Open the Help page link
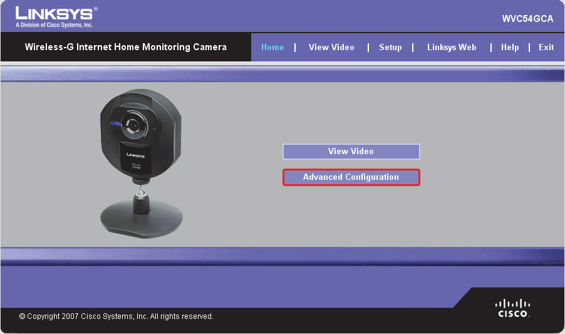Screen dimensions: 565x334 tap(510, 47)
